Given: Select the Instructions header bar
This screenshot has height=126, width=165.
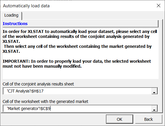Looking at the screenshot, I should tap(81, 24).
